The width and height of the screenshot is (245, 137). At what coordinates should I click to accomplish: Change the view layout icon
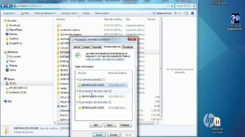pos(176,13)
